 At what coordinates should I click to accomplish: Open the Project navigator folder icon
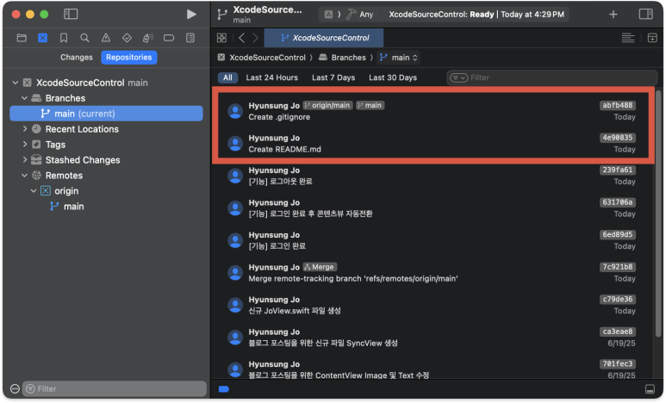click(x=22, y=38)
